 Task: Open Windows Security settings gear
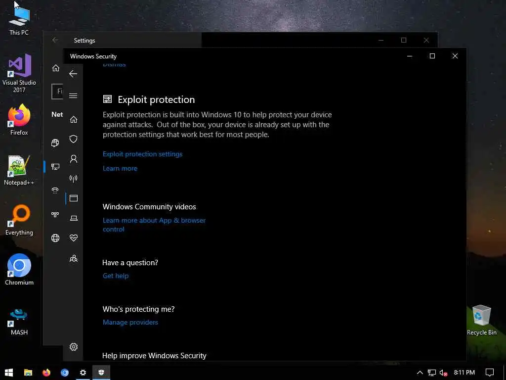coord(74,347)
